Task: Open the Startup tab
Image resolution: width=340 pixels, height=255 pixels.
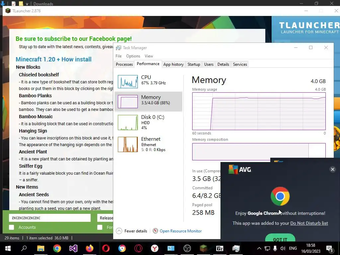Action: click(194, 64)
